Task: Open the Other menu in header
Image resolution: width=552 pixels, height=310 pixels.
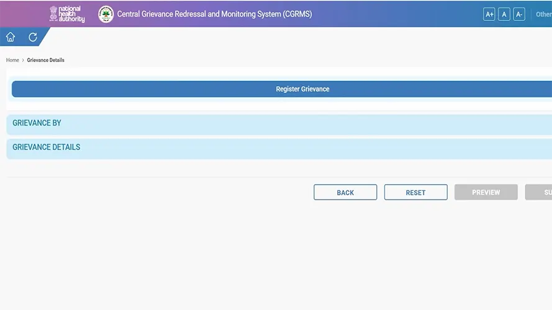Action: (x=543, y=14)
